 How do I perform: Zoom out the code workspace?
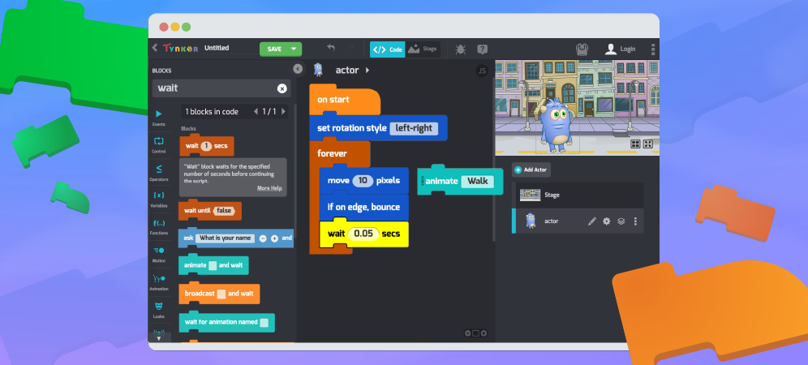pos(467,333)
